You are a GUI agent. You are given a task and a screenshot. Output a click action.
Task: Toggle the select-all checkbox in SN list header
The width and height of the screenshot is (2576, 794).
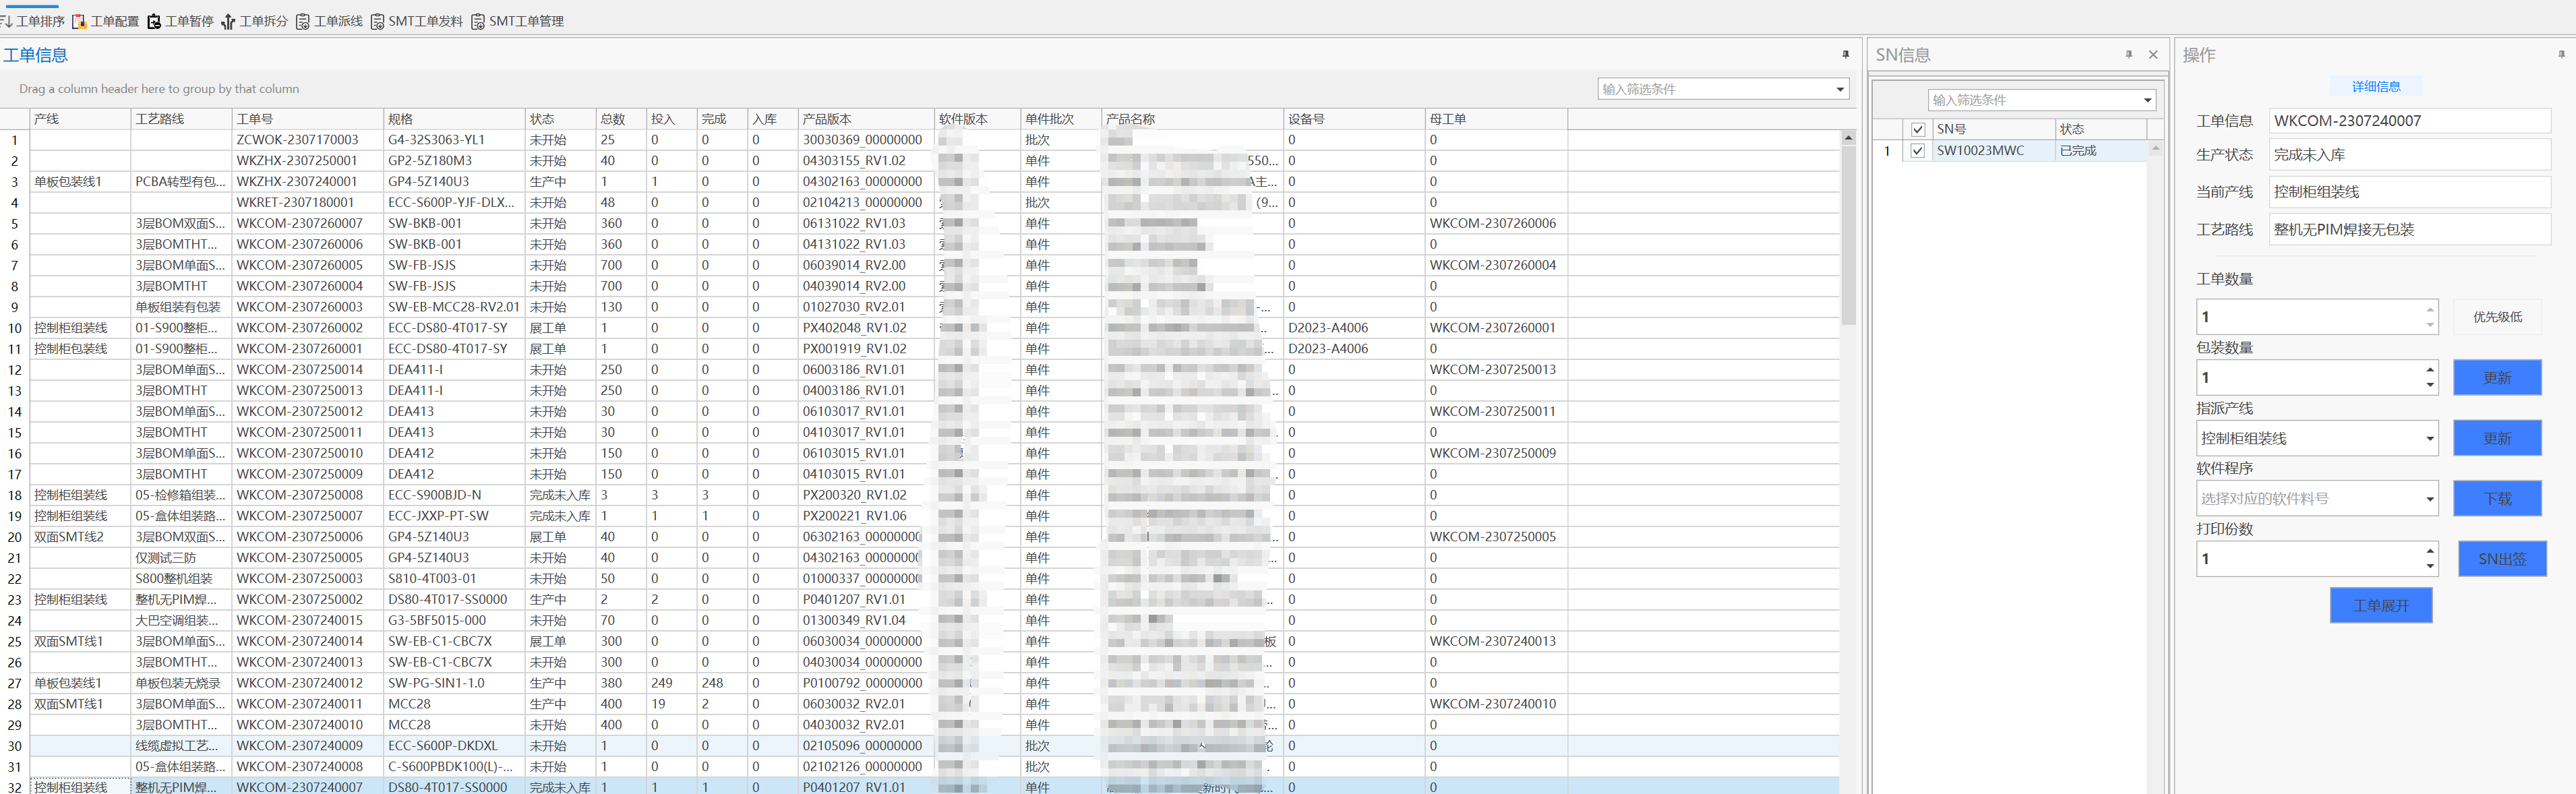(1918, 130)
